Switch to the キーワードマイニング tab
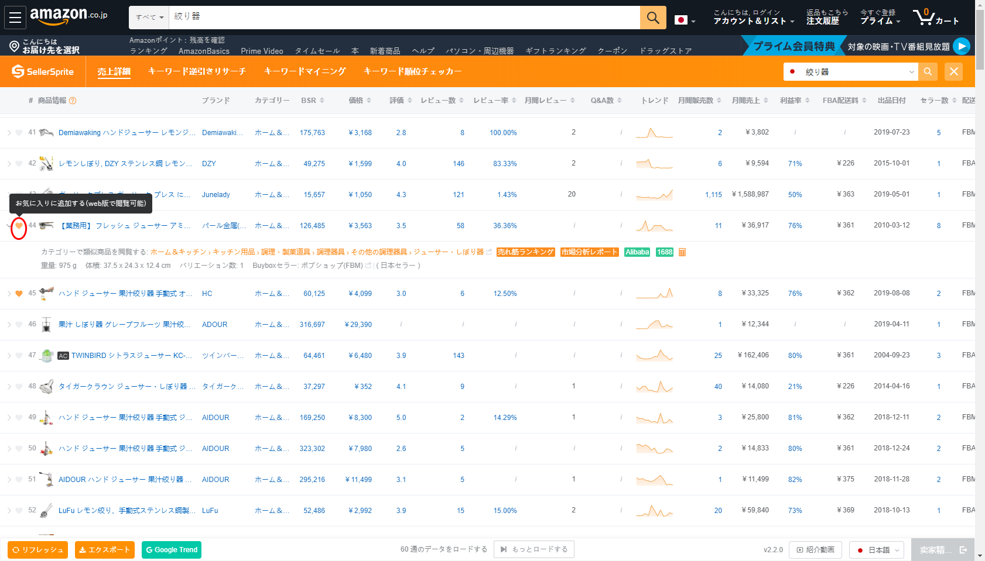The width and height of the screenshot is (985, 561). pos(305,71)
